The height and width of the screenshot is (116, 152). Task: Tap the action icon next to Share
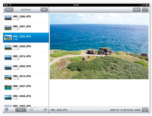pyautogui.click(x=145, y=10)
